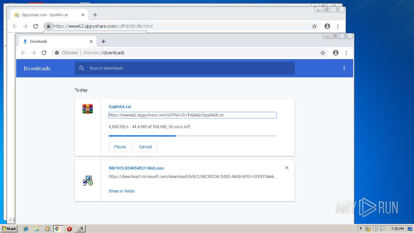Open new tab in Downloads window
Screen dimensions: 414x233
[x=103, y=41]
